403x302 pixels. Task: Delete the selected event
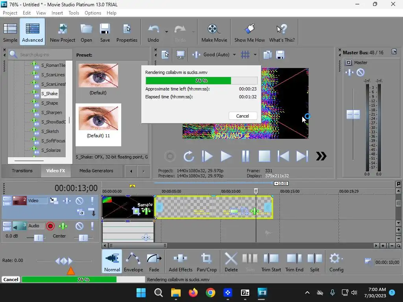(x=231, y=262)
